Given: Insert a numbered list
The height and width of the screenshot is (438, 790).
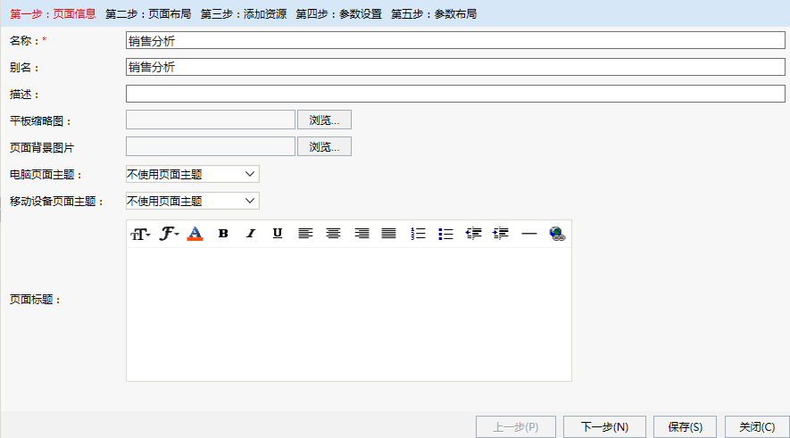Looking at the screenshot, I should click(418, 234).
